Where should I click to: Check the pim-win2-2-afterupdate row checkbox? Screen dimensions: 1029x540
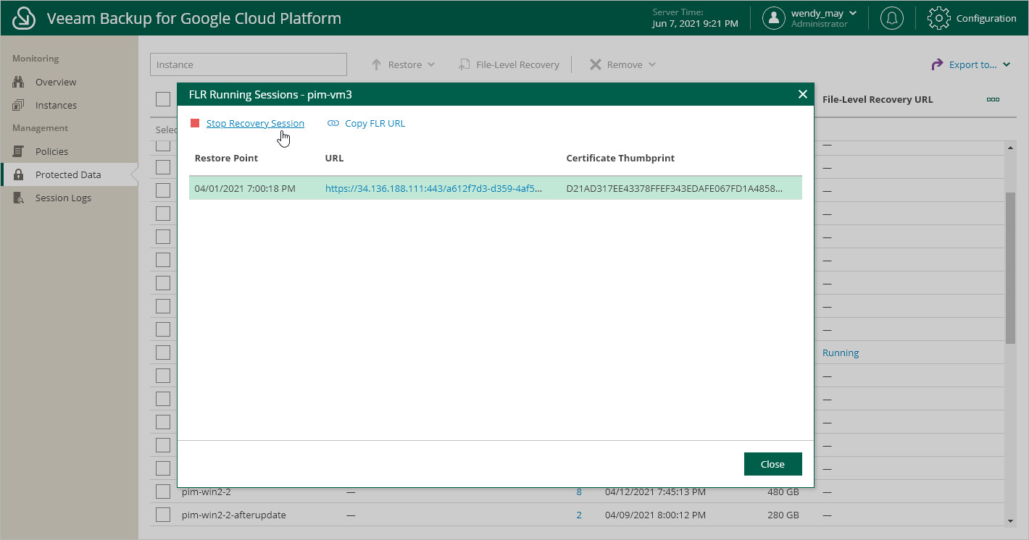(x=163, y=515)
